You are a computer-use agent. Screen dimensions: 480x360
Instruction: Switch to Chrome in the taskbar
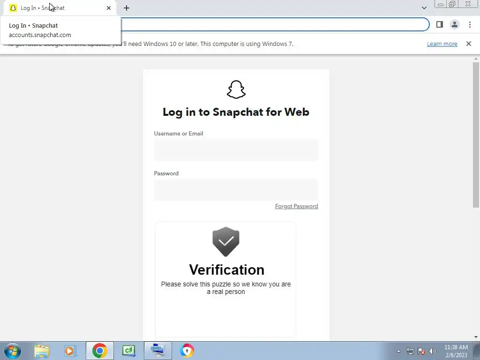point(99,351)
